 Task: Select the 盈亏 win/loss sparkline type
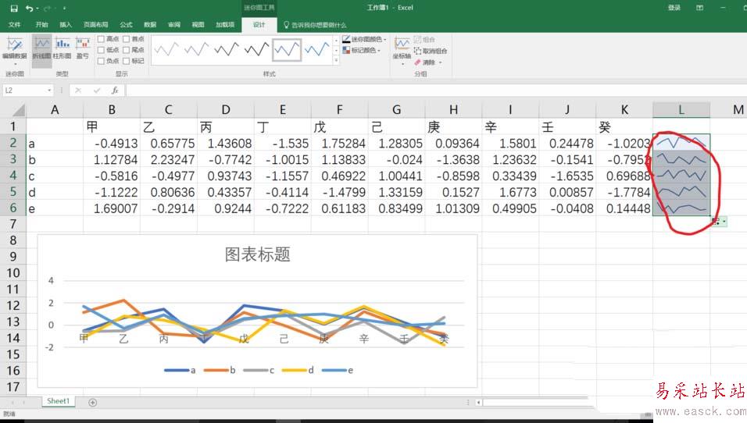82,48
